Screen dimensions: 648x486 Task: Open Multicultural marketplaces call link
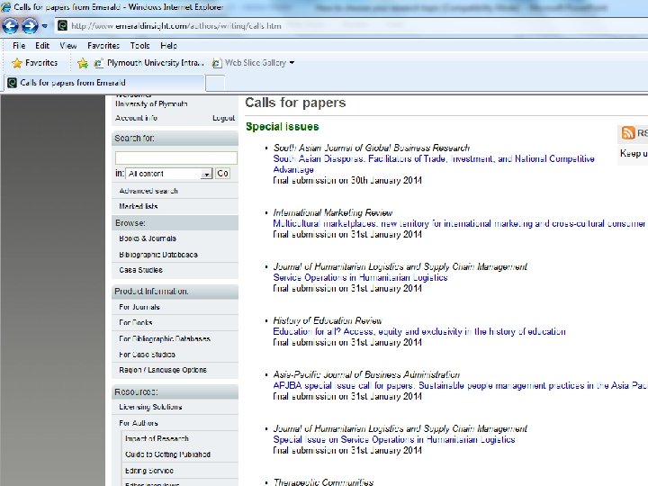coord(459,223)
